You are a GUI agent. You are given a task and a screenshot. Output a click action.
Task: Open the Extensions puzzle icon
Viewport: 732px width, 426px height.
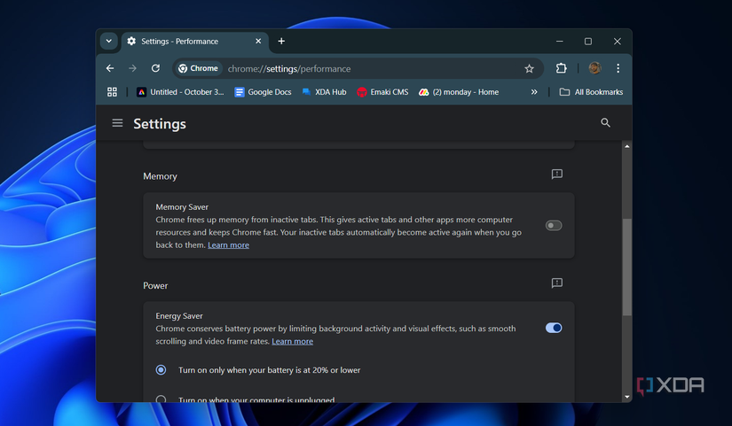tap(561, 68)
